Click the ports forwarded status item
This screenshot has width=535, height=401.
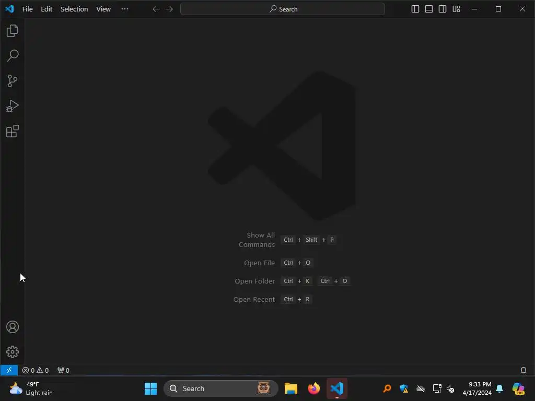pyautogui.click(x=63, y=370)
